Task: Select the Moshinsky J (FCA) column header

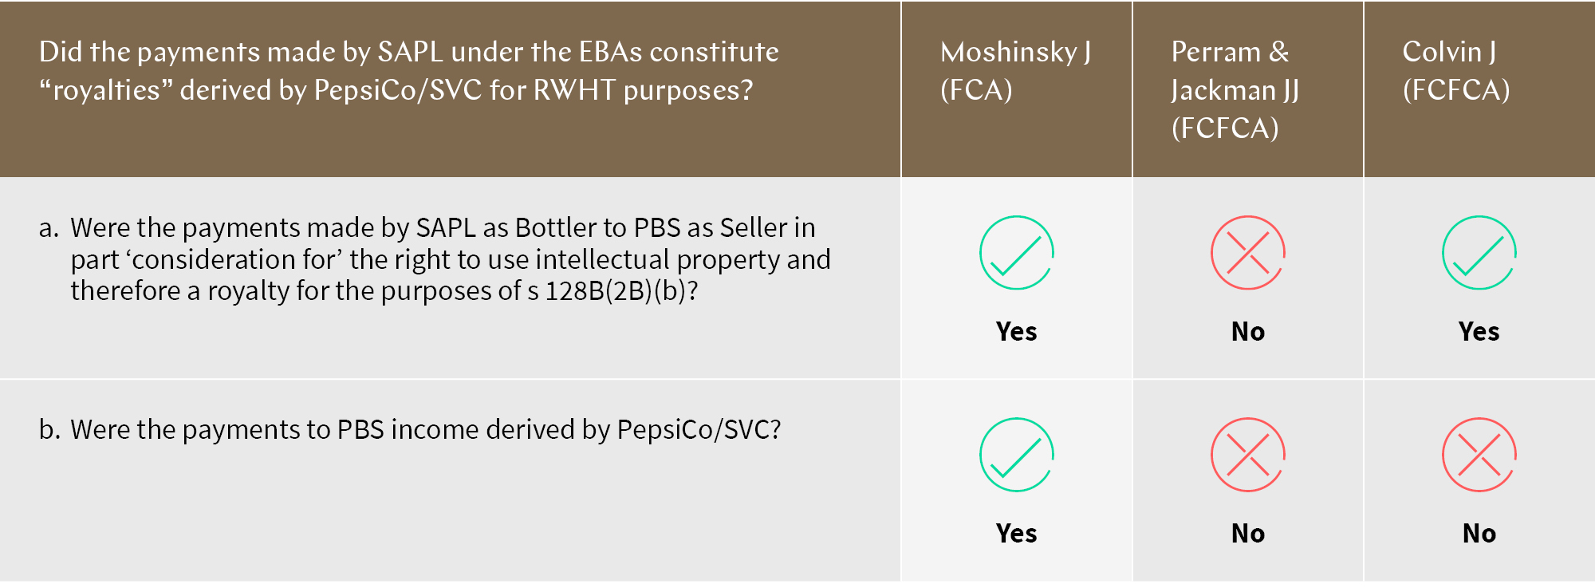Action: tap(1016, 71)
